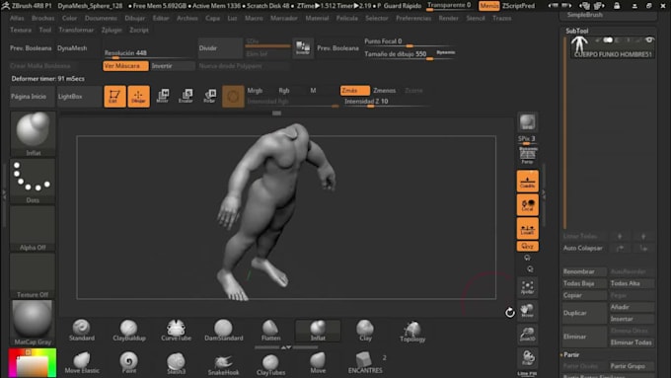Image resolution: width=671 pixels, height=378 pixels.
Task: Click the gyro sphere icon next to Mrgb
Action: pyautogui.click(x=233, y=97)
